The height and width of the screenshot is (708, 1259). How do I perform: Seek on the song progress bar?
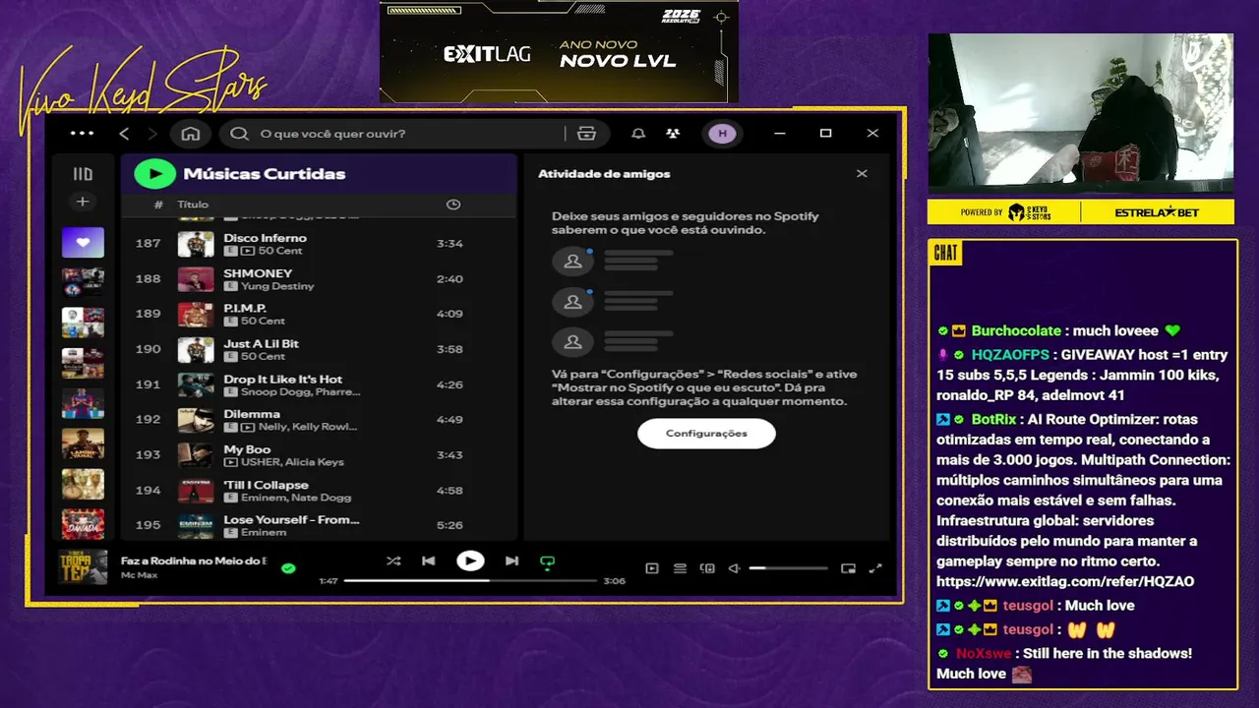(470, 581)
